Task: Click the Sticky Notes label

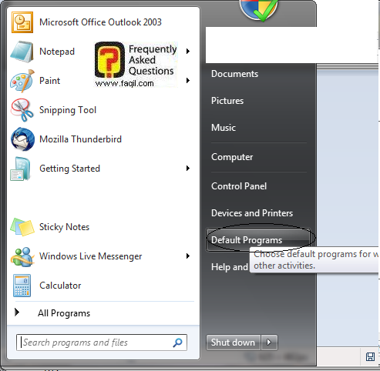Action: pyautogui.click(x=64, y=227)
